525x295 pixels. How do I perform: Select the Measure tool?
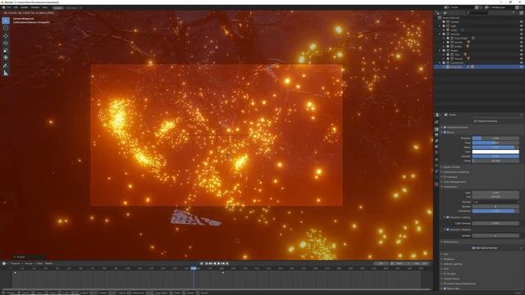click(x=6, y=73)
